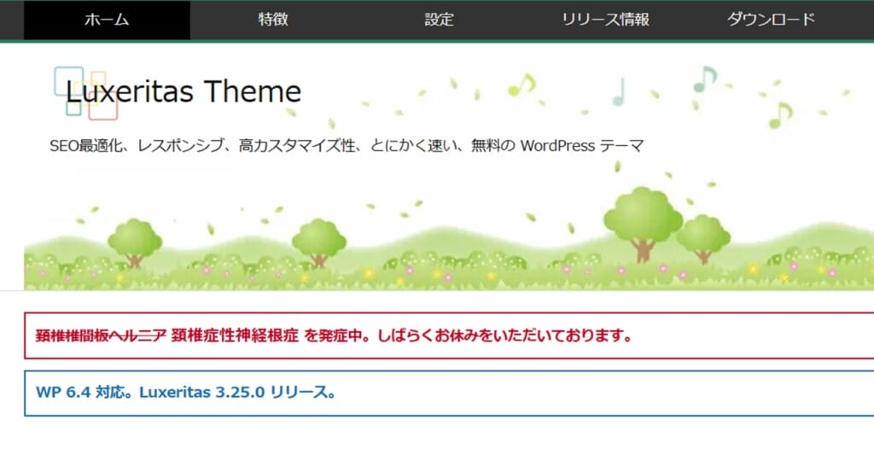The height and width of the screenshot is (449, 874).
Task: Open the red 頚椎椎間板ヘルニア notice
Action: pyautogui.click(x=449, y=335)
